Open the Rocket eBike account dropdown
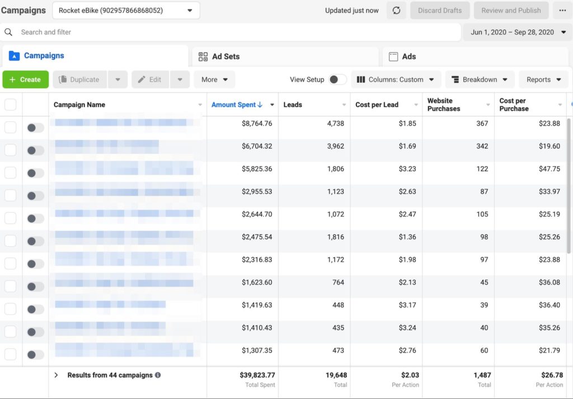Screen dimensions: 573x399 click(x=126, y=11)
